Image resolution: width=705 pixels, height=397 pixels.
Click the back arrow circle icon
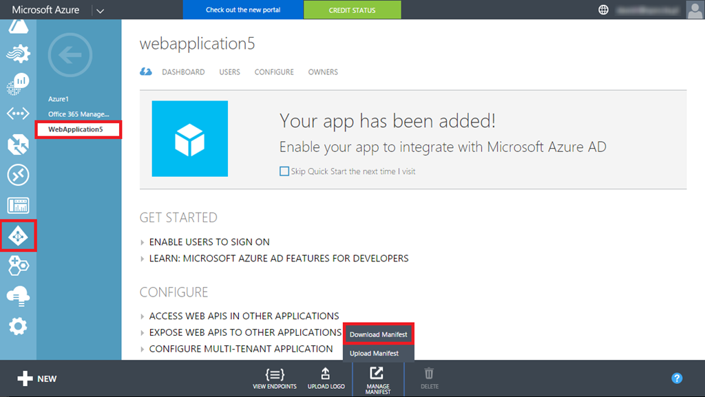coord(70,55)
